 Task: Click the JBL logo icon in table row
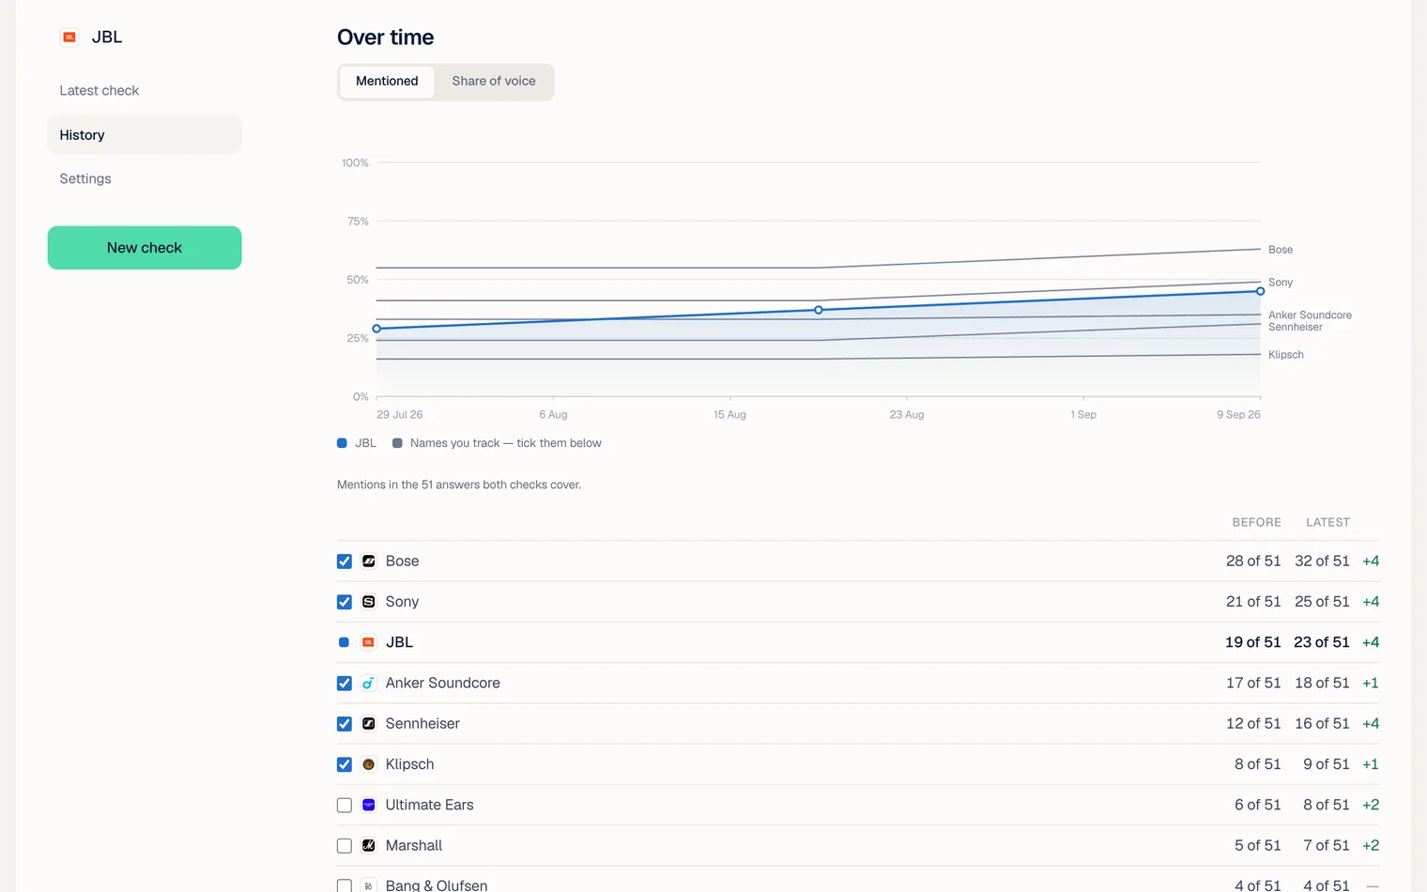click(x=369, y=642)
